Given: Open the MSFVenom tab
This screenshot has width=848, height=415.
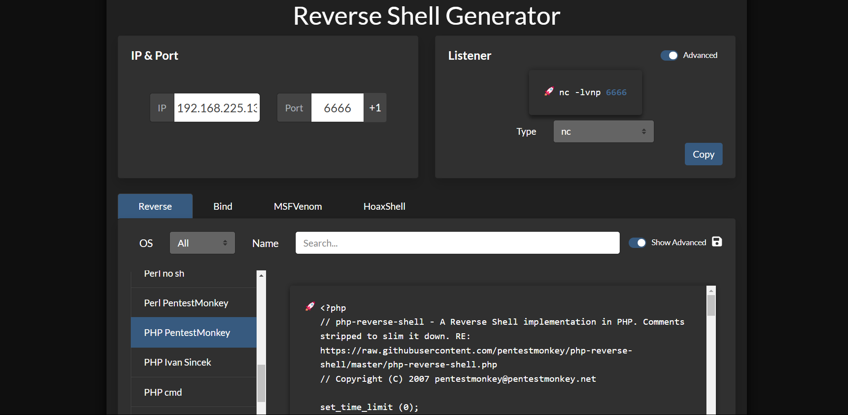Looking at the screenshot, I should point(298,206).
